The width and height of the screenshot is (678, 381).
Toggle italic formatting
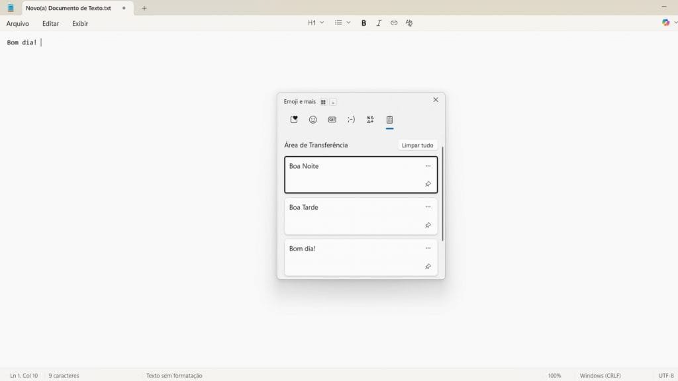click(x=379, y=22)
